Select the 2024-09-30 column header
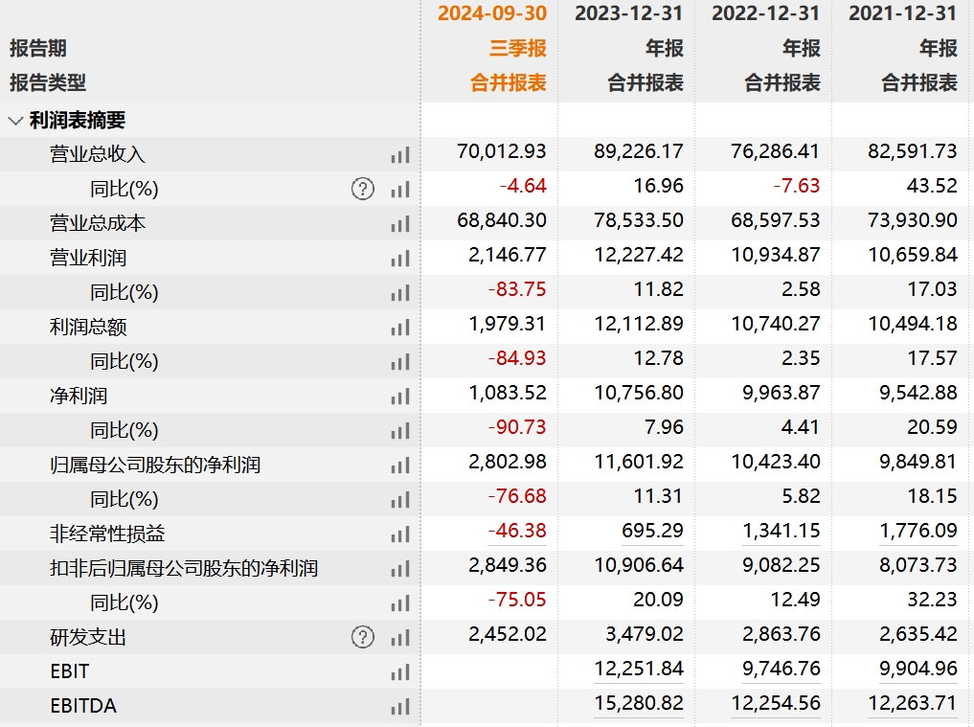 tap(492, 13)
